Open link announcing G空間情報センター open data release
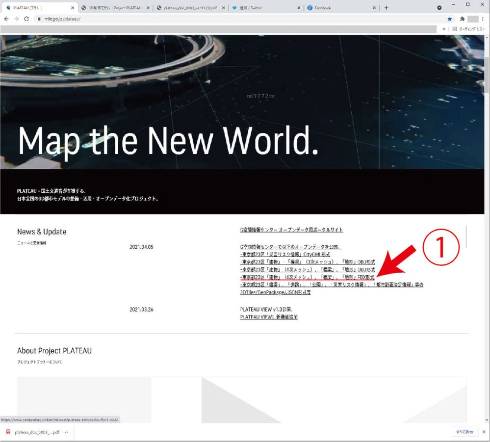 291,247
